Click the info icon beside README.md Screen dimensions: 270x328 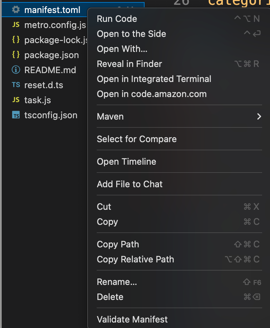tap(16, 70)
